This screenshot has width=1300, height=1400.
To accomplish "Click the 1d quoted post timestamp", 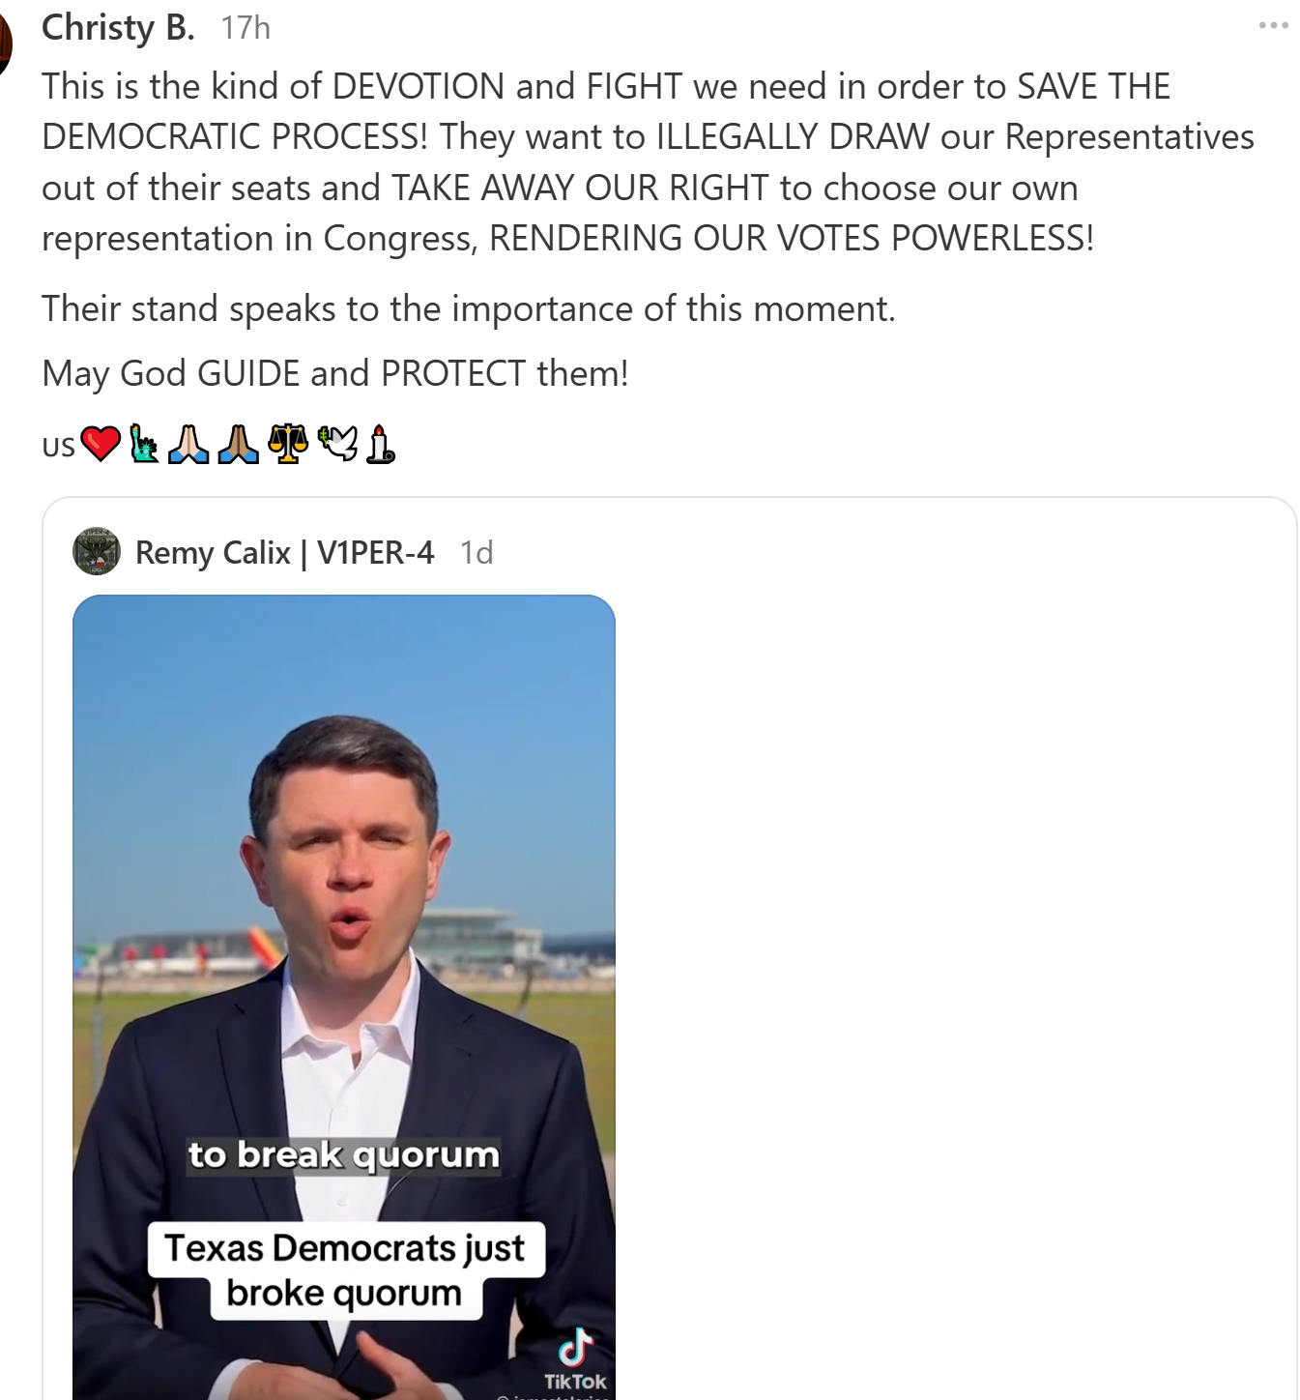I will click(x=477, y=552).
